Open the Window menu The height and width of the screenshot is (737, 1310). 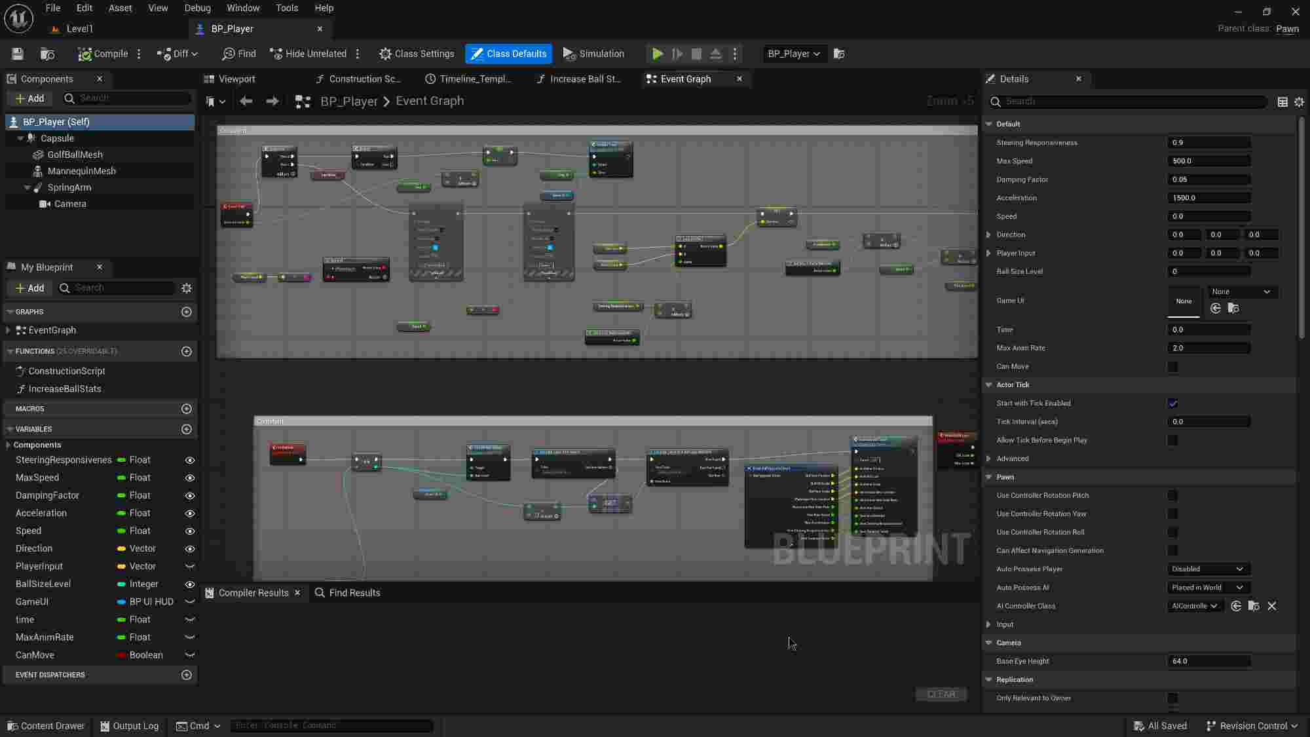243,8
